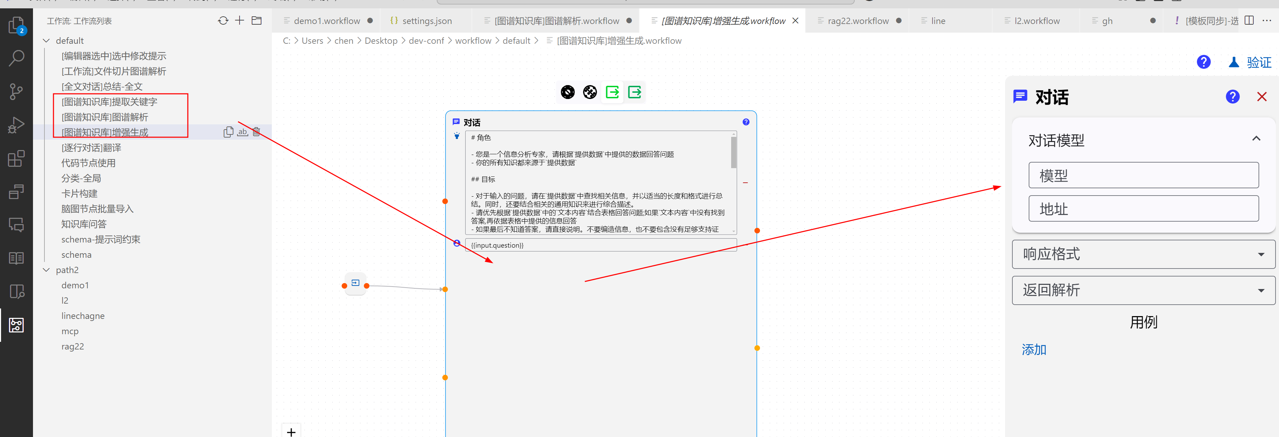This screenshot has height=437, width=1279.
Task: Collapse the default folder in workflow tree
Action: point(47,41)
